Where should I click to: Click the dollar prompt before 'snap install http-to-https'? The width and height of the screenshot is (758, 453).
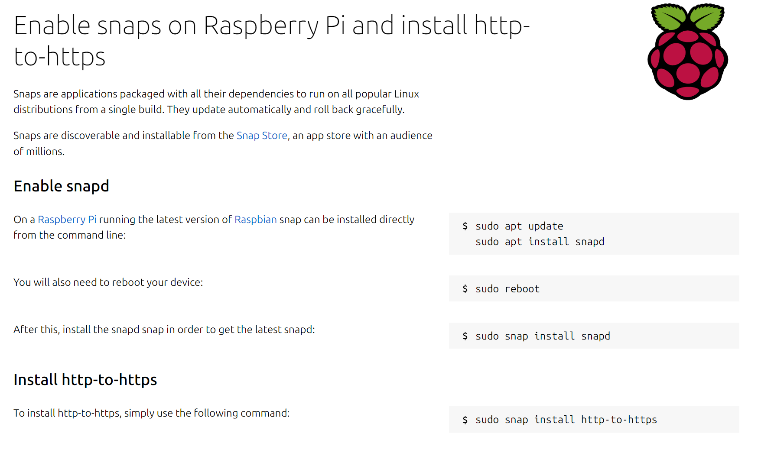(465, 420)
